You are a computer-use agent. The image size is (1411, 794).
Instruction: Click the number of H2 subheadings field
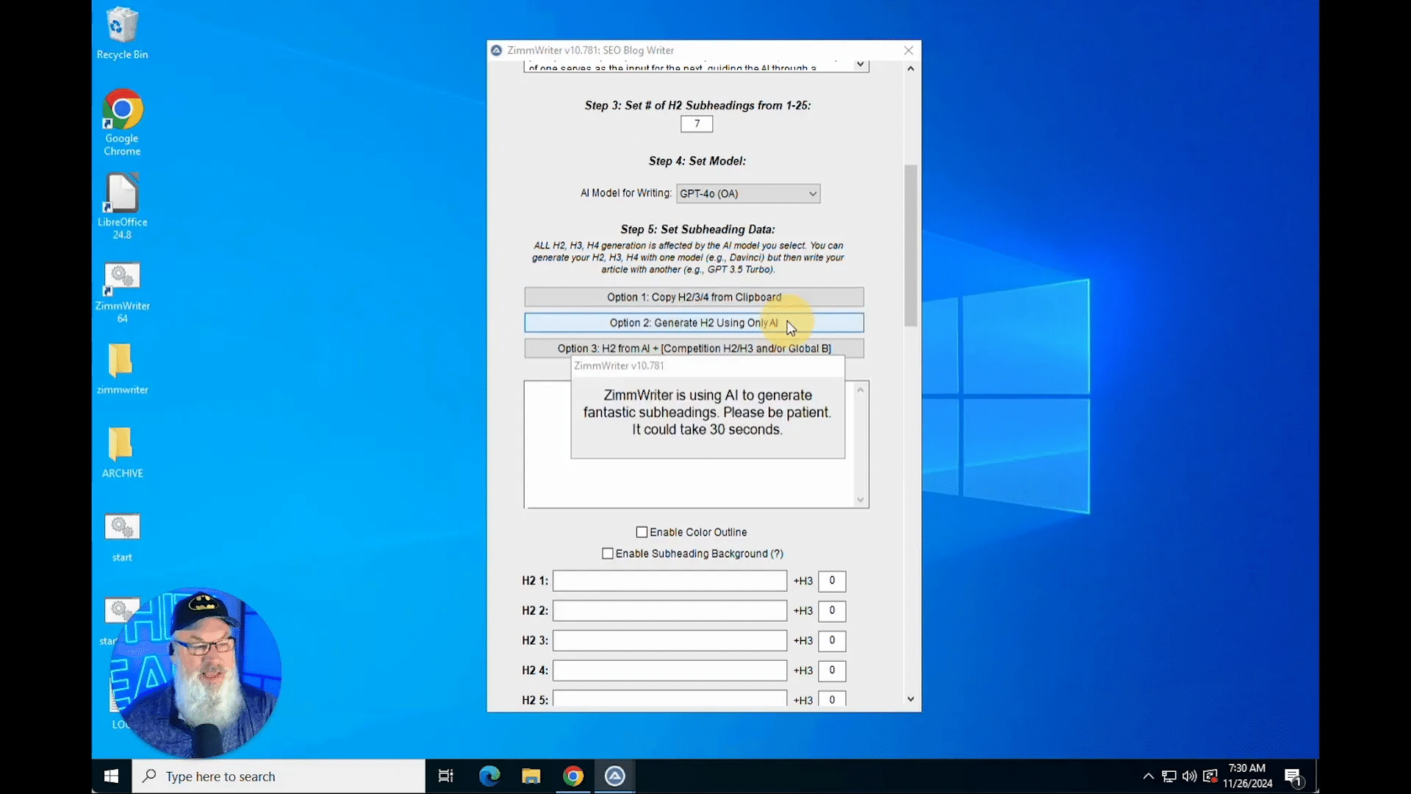[x=697, y=124]
